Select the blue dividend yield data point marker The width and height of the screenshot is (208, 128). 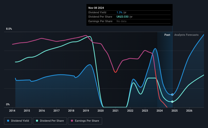[x=172, y=95]
